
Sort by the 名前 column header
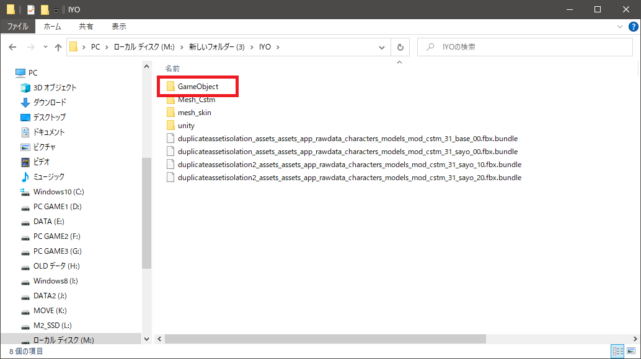172,69
